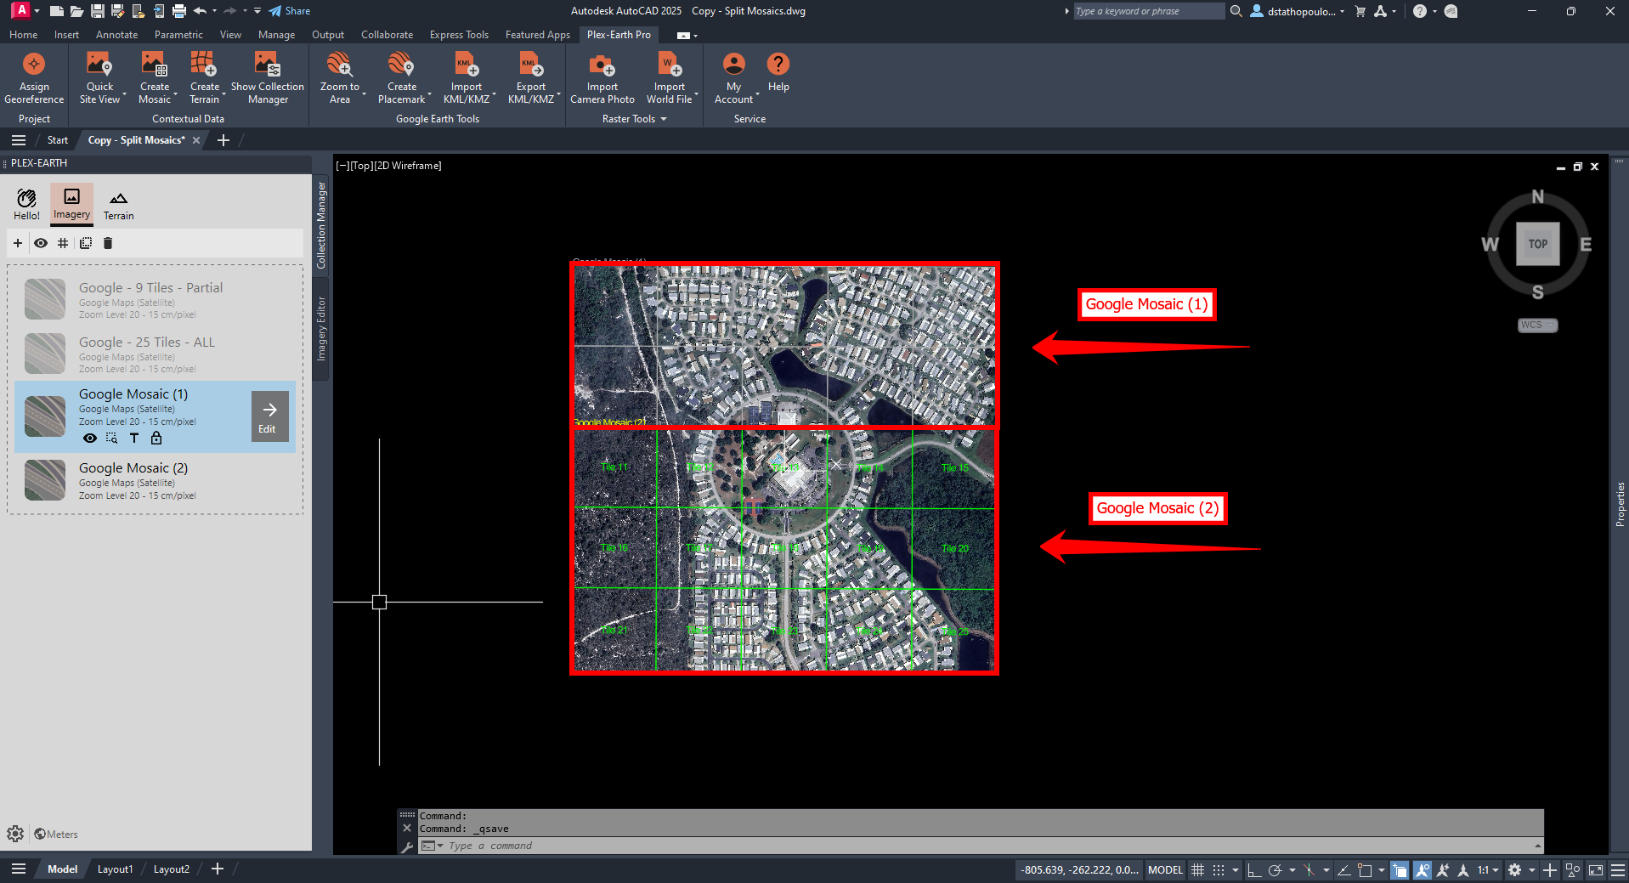Screen dimensions: 1629x883
Task: Open the Collection Manager vertical tab
Action: [x=321, y=225]
